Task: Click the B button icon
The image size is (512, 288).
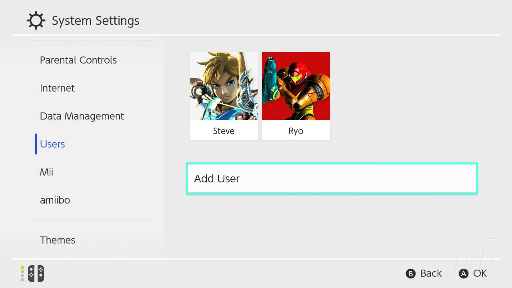Action: tap(410, 274)
